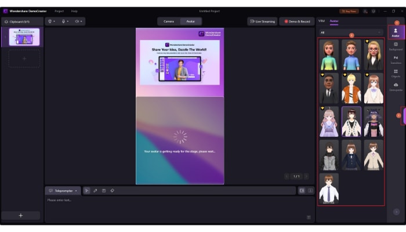Open the system audio dropdown
This screenshot has width=406, height=232.
pos(78,21)
